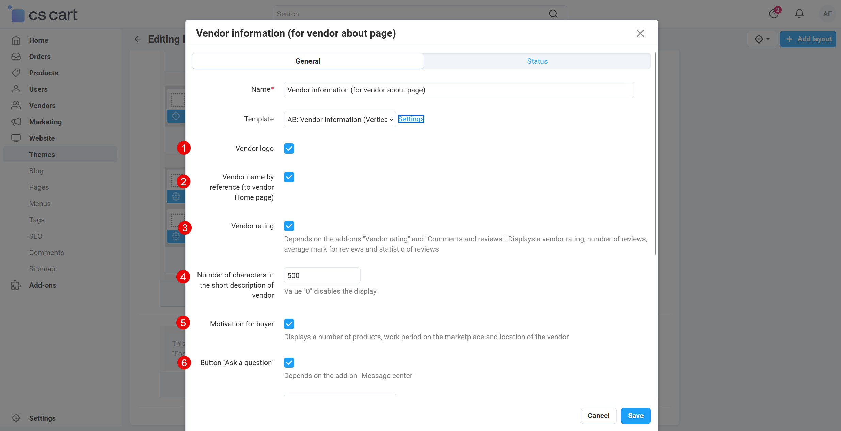
Task: Uncheck the Vendor logo checkbox
Action: 289,149
